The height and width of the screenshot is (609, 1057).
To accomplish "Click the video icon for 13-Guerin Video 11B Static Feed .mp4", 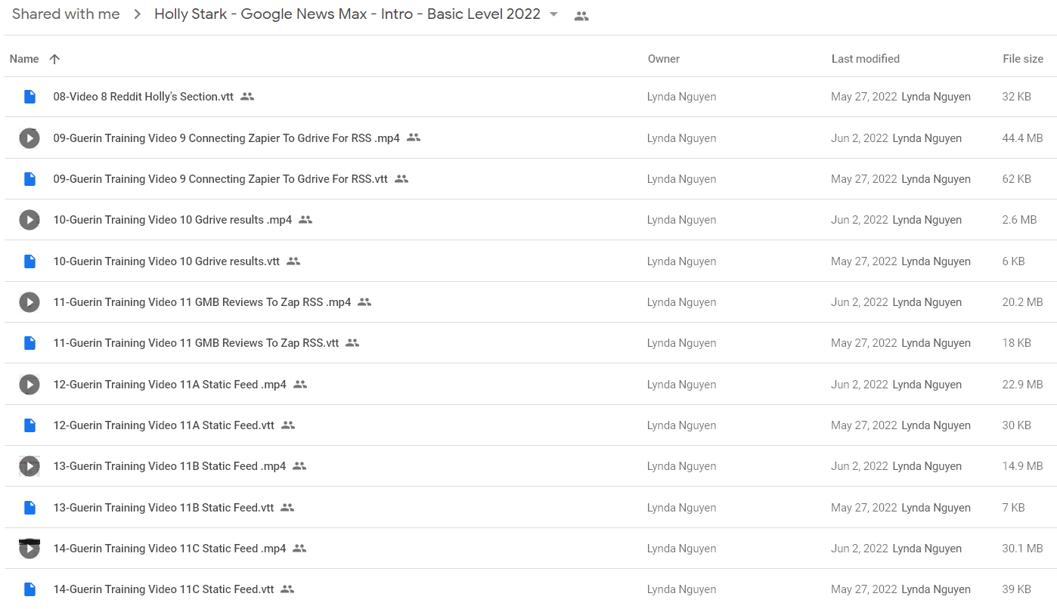I will pyautogui.click(x=29, y=466).
